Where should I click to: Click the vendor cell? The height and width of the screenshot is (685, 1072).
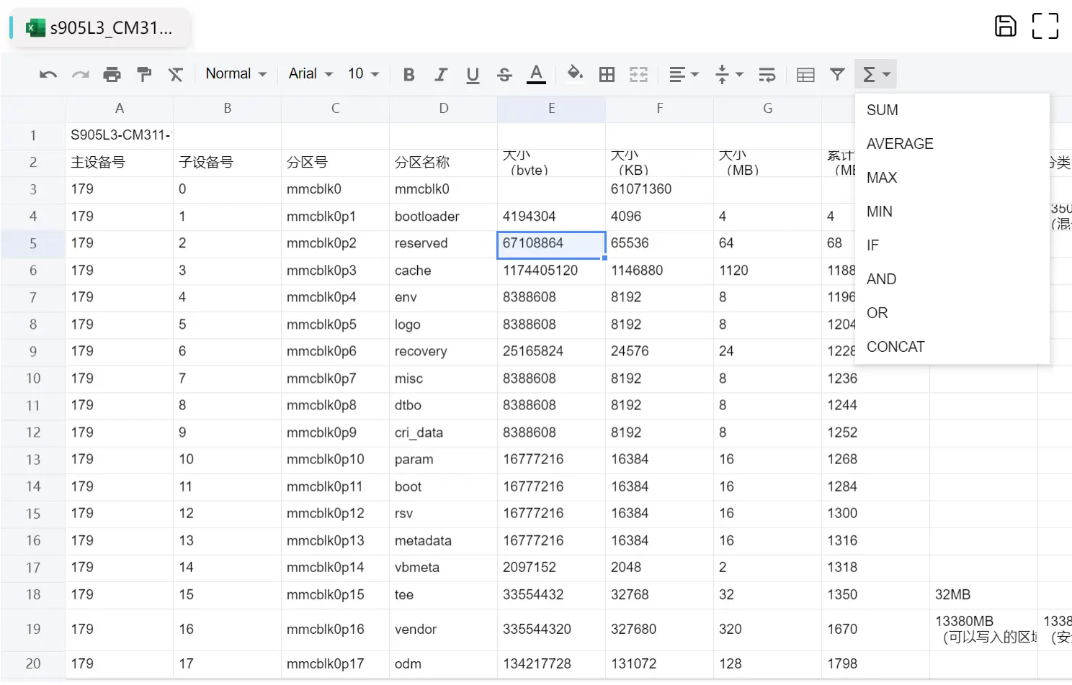coord(444,630)
